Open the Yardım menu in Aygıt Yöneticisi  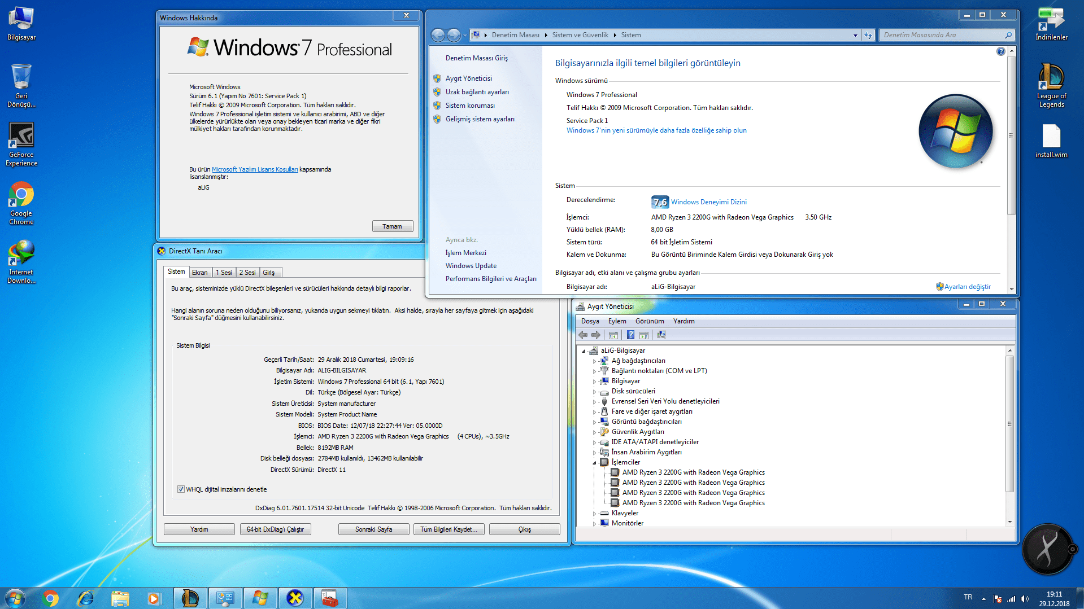tap(684, 321)
